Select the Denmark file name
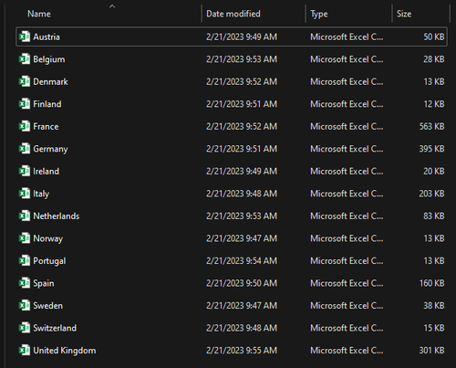Screen dimensions: 456x368 tap(50, 81)
